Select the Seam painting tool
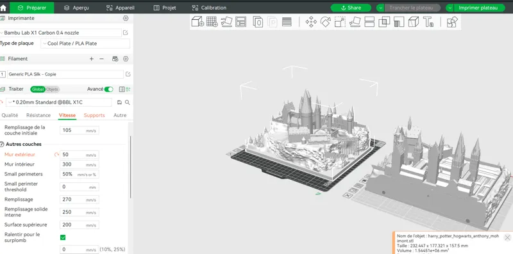Viewport: 513px width, 254px height. coord(414,22)
